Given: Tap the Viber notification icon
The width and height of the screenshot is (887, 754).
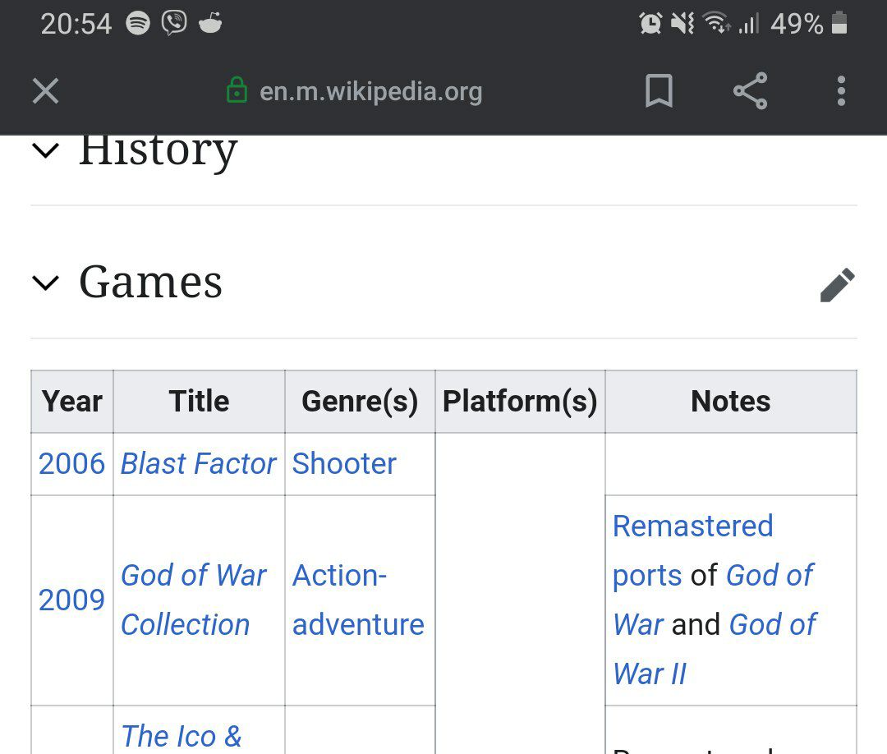Looking at the screenshot, I should pos(174,23).
